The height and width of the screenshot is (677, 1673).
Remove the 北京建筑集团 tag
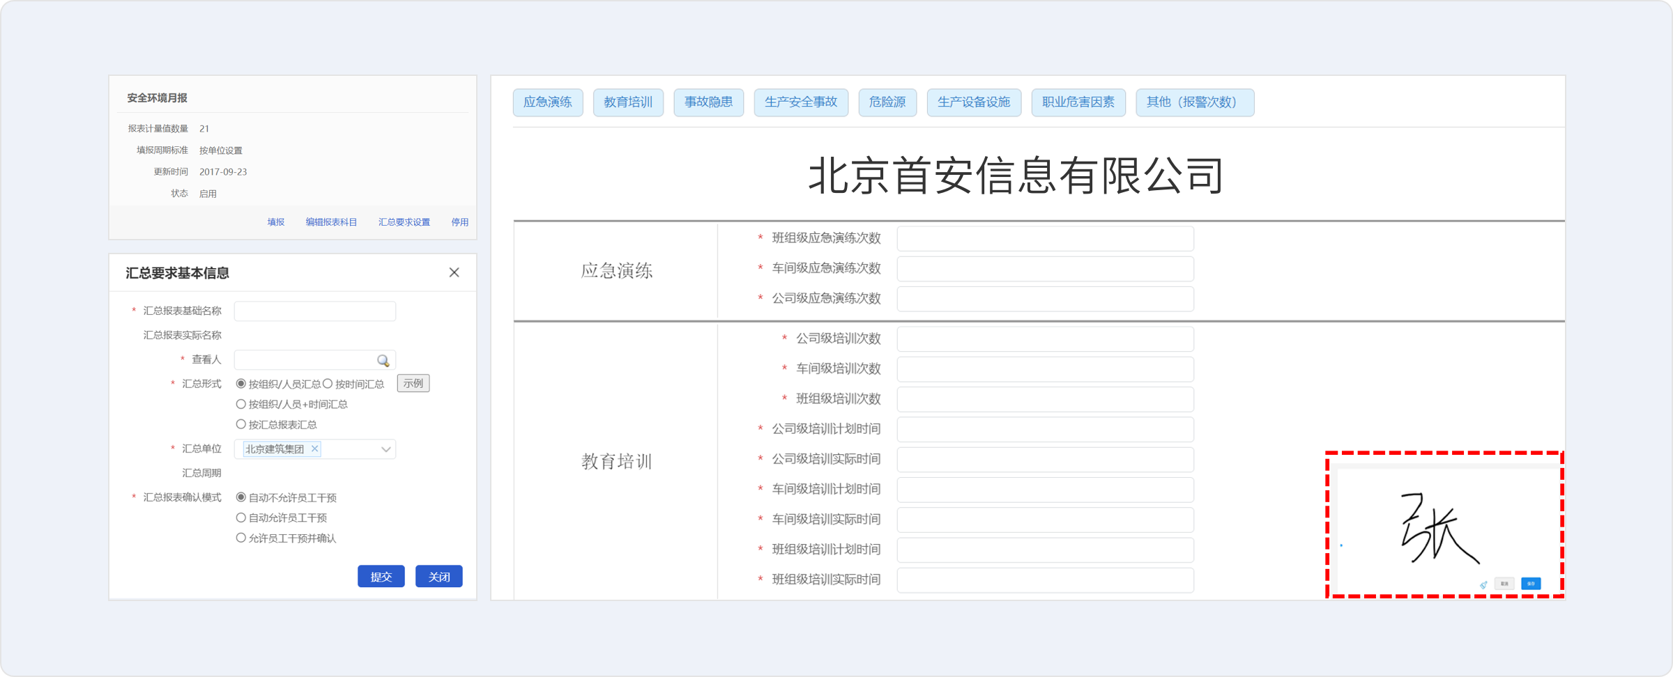click(315, 449)
